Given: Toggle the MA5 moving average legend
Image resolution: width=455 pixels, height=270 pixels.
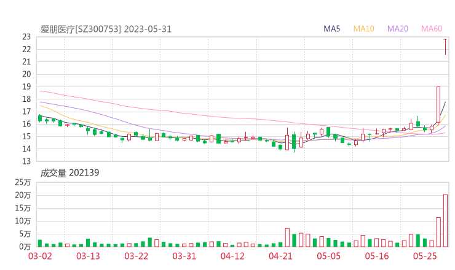Looking at the screenshot, I should [331, 29].
